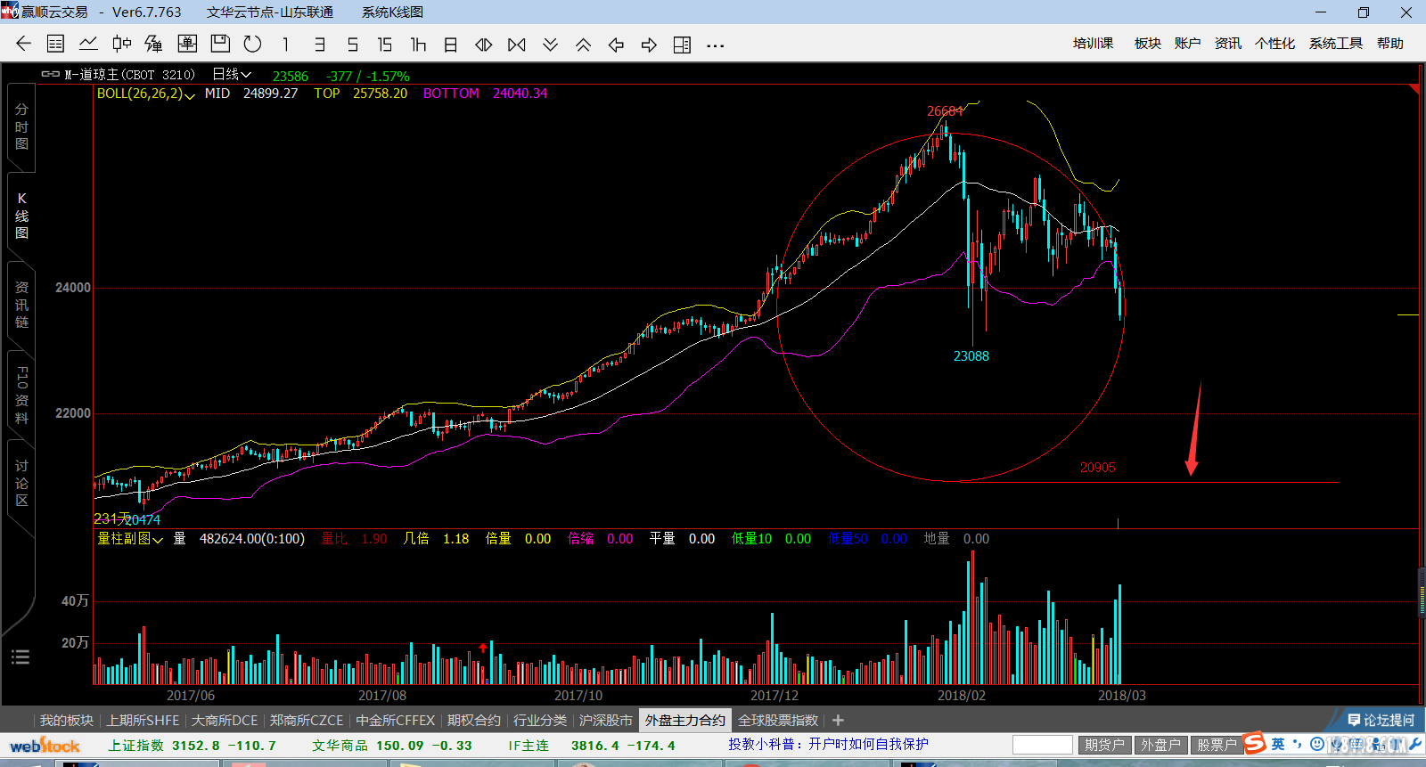Screen dimensions: 1426x767
Task: Click the 上证指数 ticker in status bar
Action: click(x=192, y=746)
